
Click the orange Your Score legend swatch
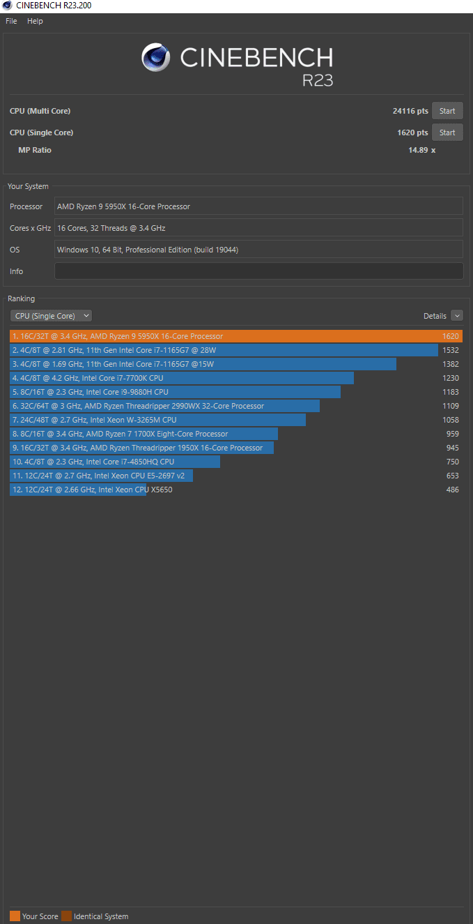[x=15, y=916]
